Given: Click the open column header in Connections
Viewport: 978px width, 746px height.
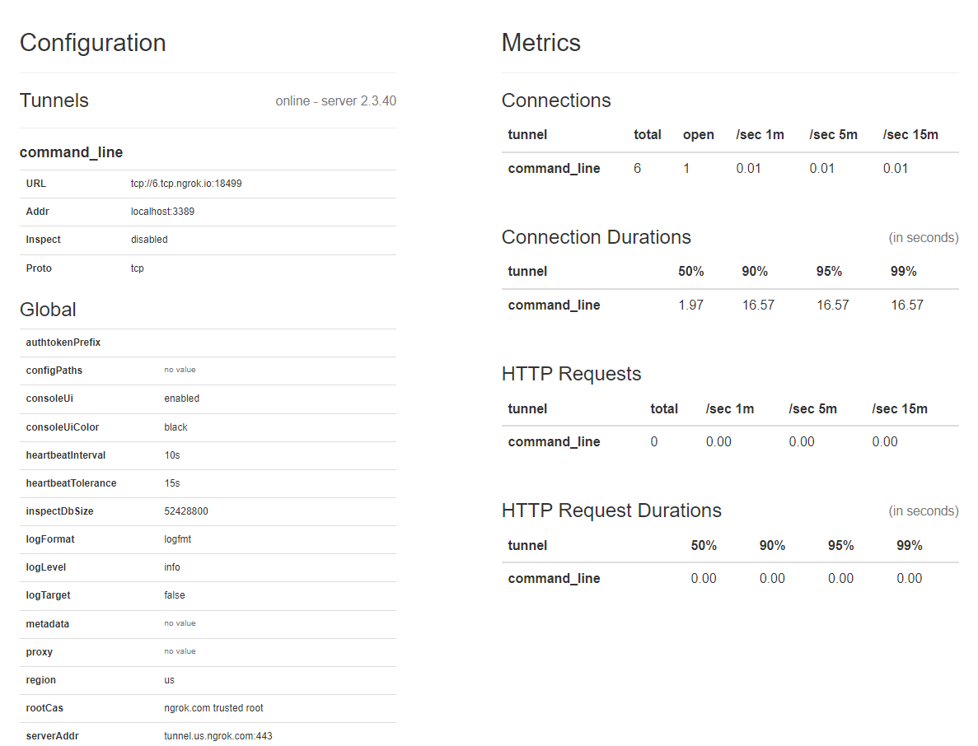Looking at the screenshot, I should click(x=699, y=134).
